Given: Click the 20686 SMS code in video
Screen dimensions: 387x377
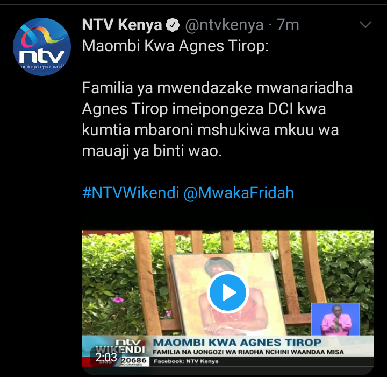Looking at the screenshot, I should click(133, 360).
